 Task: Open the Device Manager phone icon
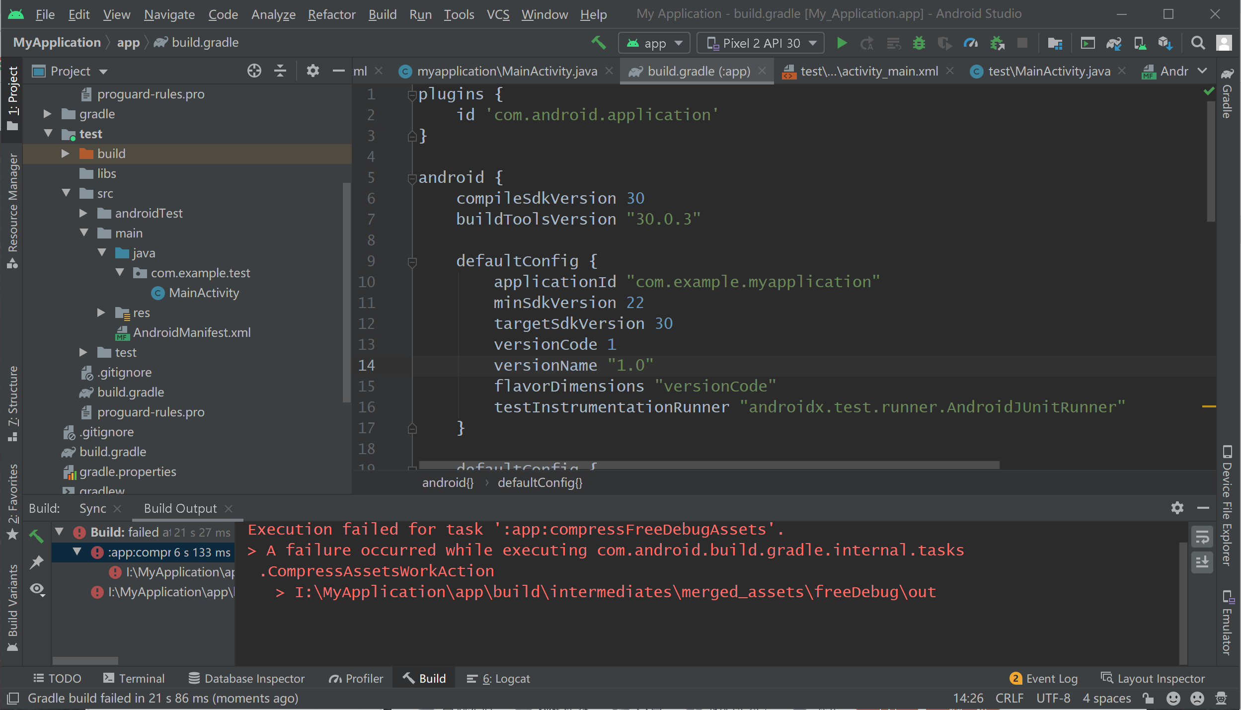point(1141,43)
